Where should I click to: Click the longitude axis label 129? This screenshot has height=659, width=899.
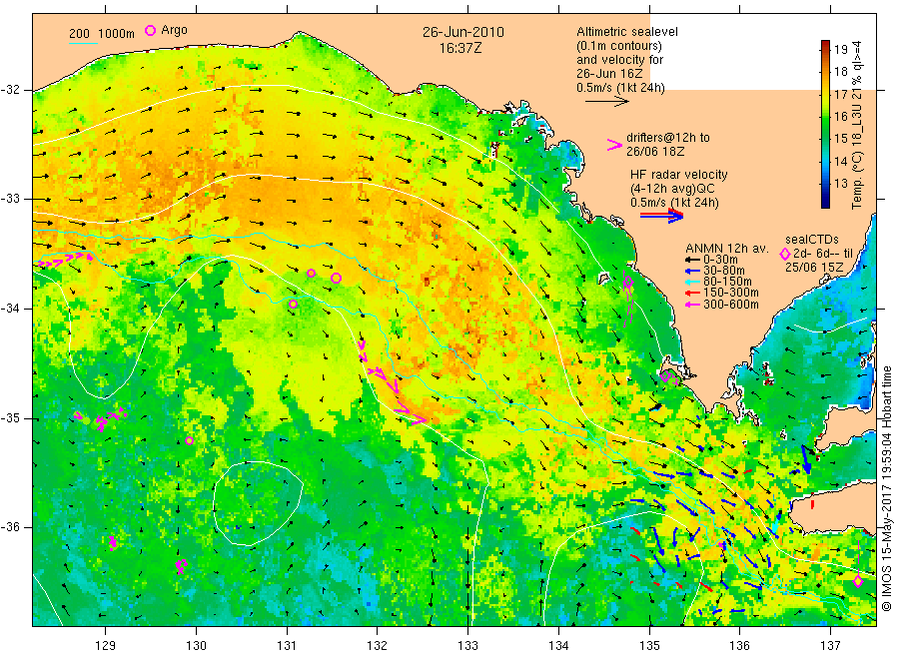click(x=106, y=646)
